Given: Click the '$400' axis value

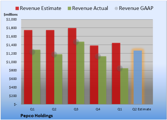Looking at the screenshot, I should pos(13,87).
